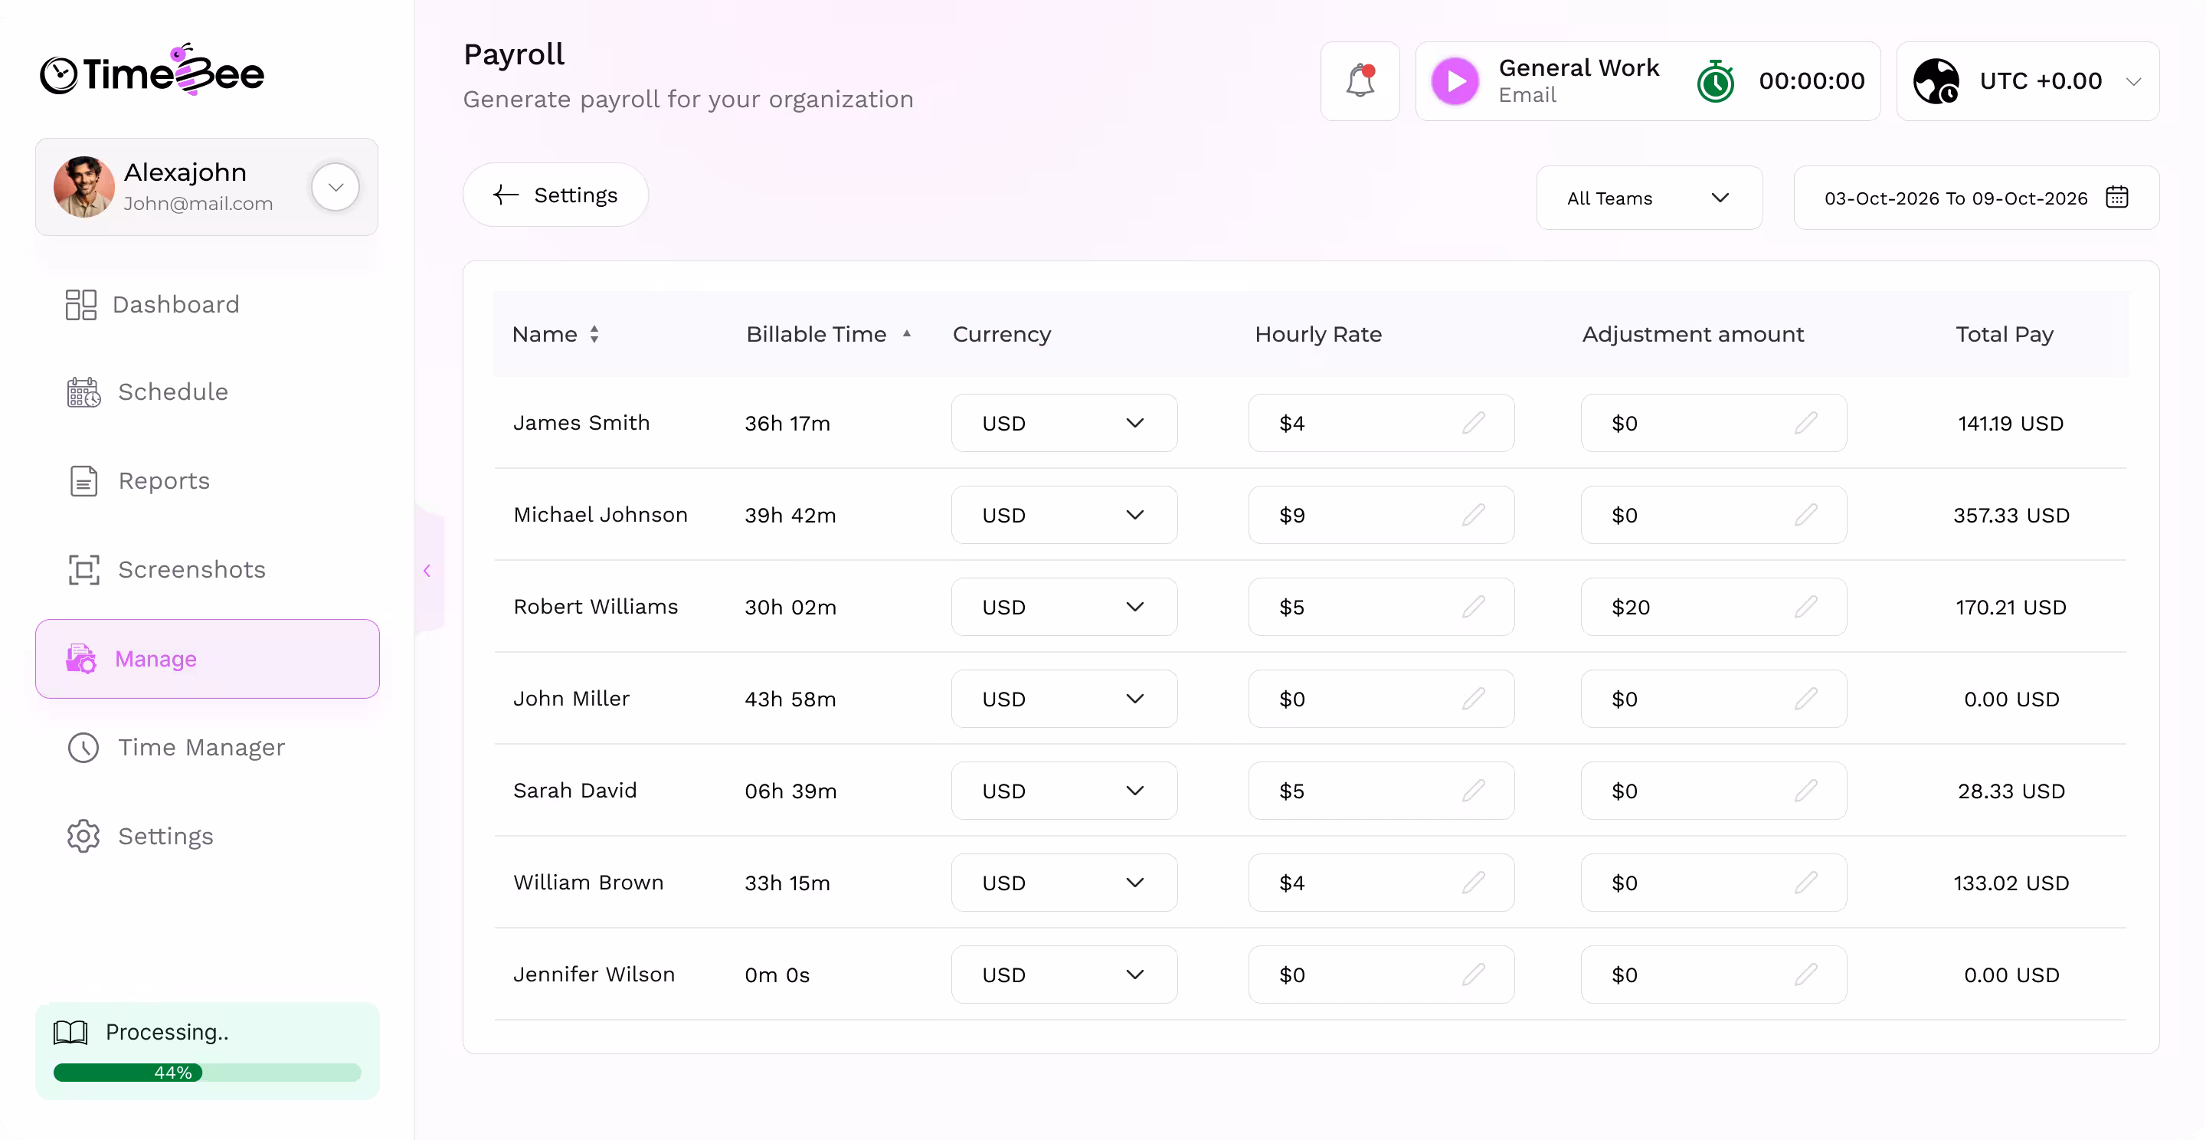Expand the Alexajohn account dropdown

335,187
